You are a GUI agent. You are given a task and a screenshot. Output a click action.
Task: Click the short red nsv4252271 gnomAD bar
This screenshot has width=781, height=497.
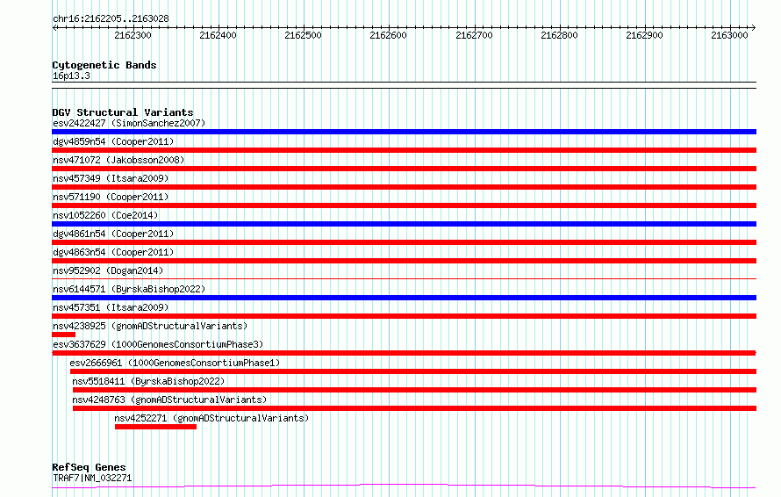point(155,427)
